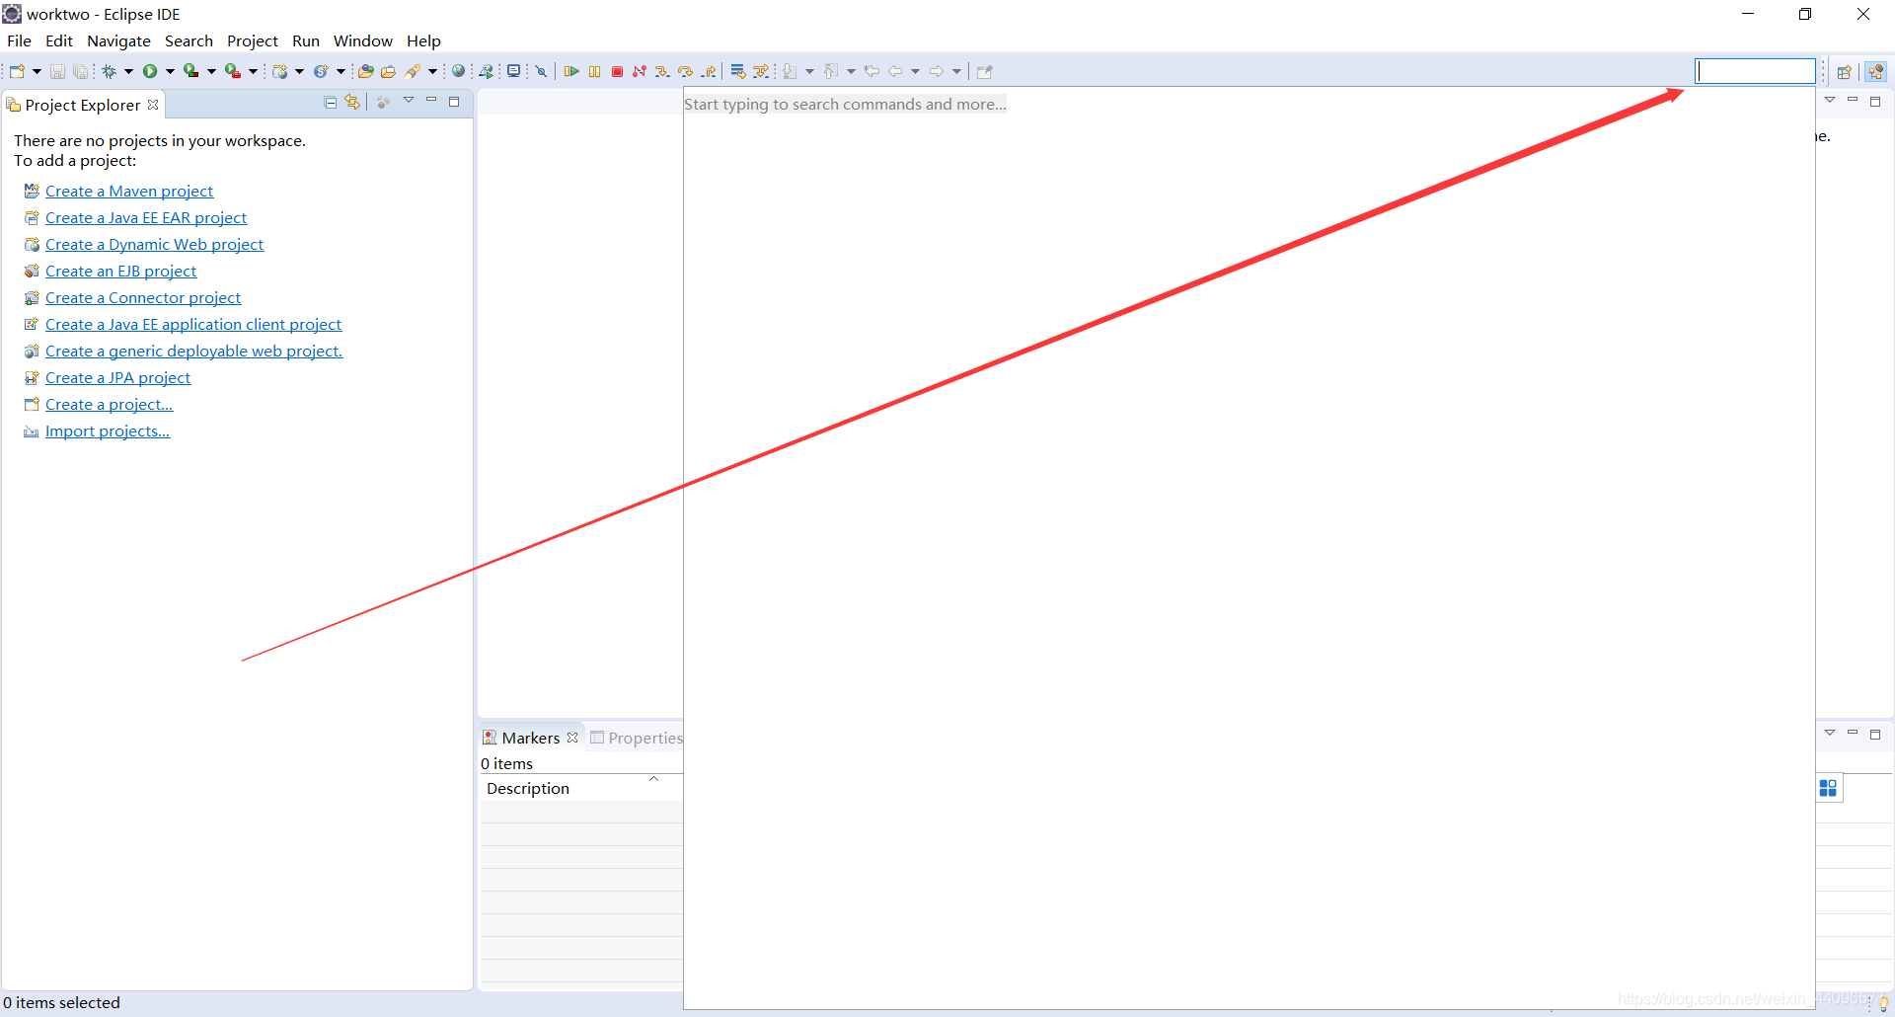This screenshot has height=1017, width=1895.
Task: Open the External Tools dropdown arrow
Action: coord(253,71)
